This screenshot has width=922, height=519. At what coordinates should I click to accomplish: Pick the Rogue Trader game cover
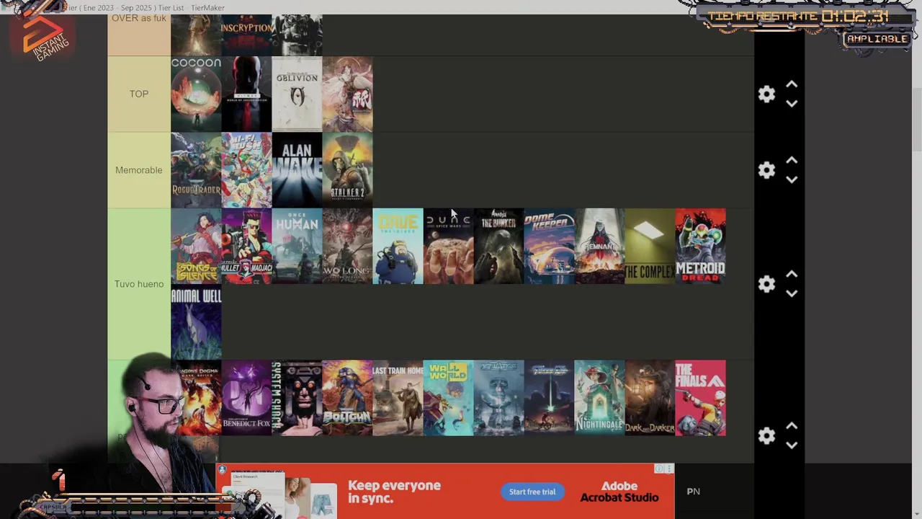[196, 170]
